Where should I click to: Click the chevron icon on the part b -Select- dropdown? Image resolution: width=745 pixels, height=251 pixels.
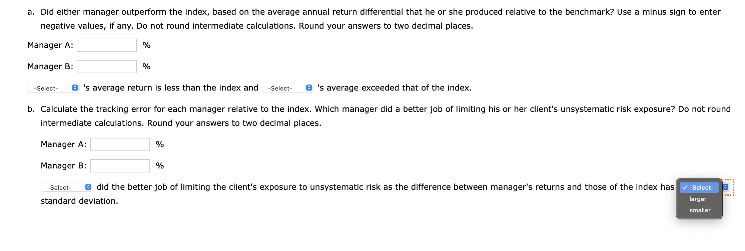click(88, 187)
